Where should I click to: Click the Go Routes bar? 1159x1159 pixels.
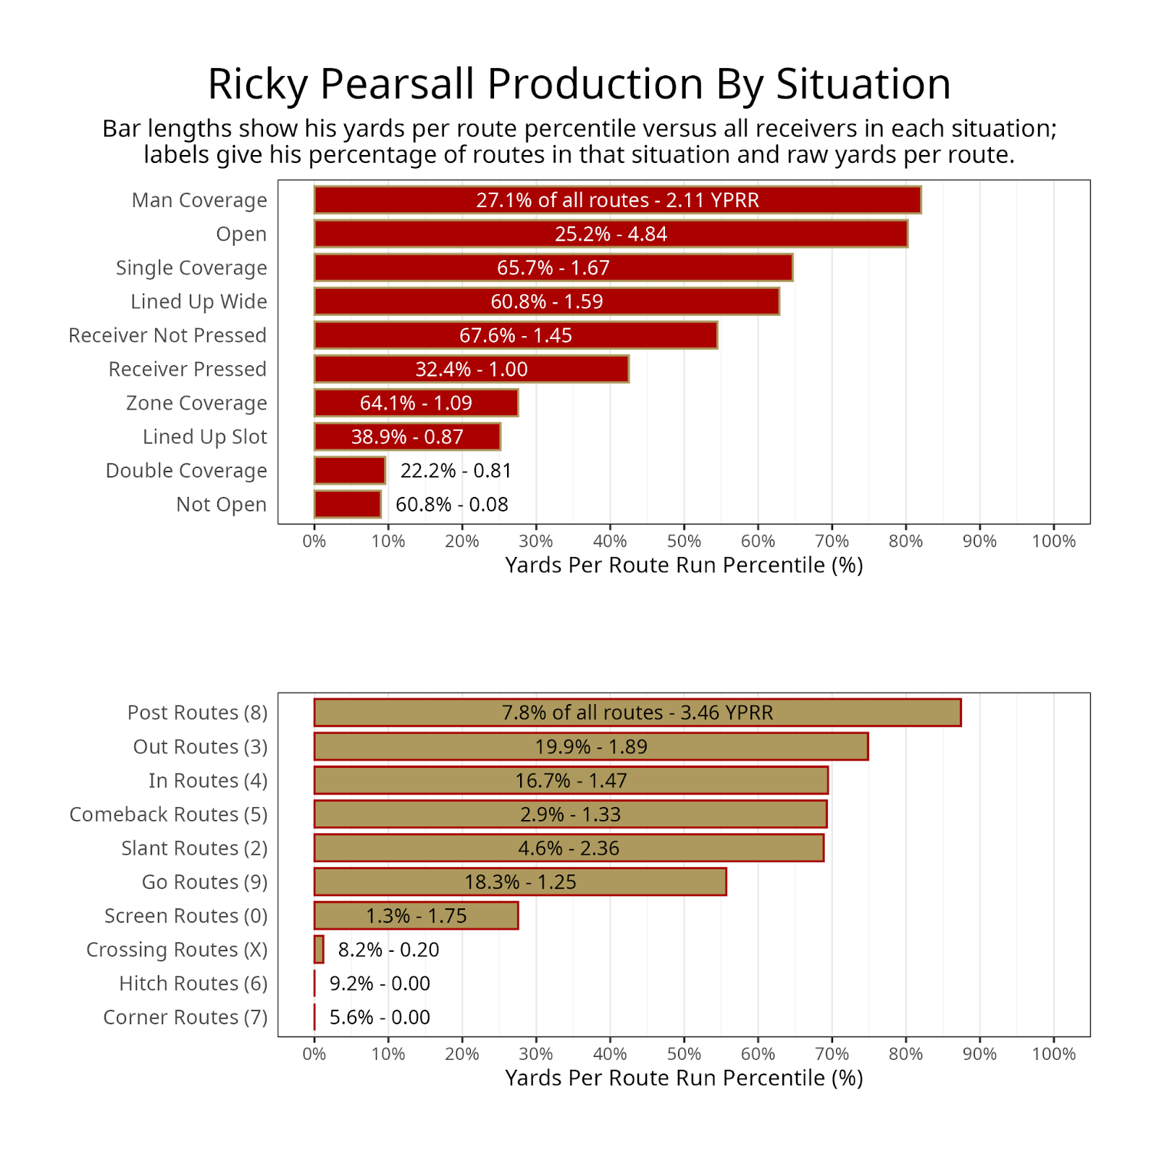520,882
